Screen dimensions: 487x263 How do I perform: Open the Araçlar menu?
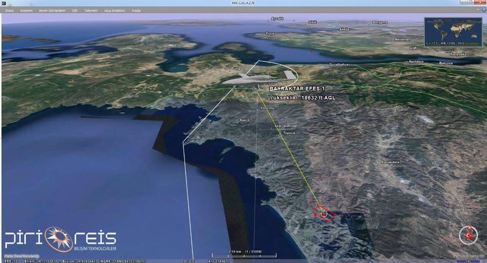coord(136,10)
